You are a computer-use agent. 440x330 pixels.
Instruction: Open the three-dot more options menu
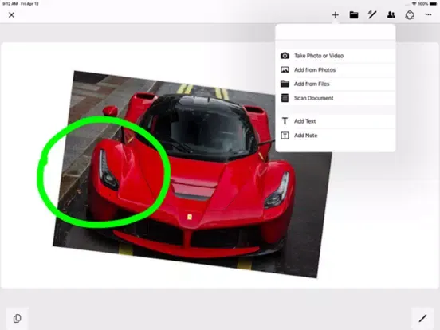point(428,14)
